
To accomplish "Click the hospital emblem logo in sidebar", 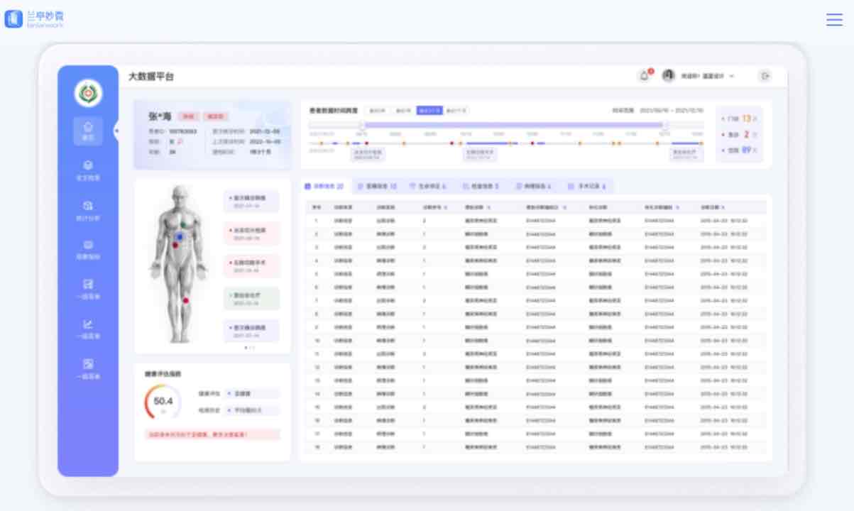I will click(x=88, y=93).
